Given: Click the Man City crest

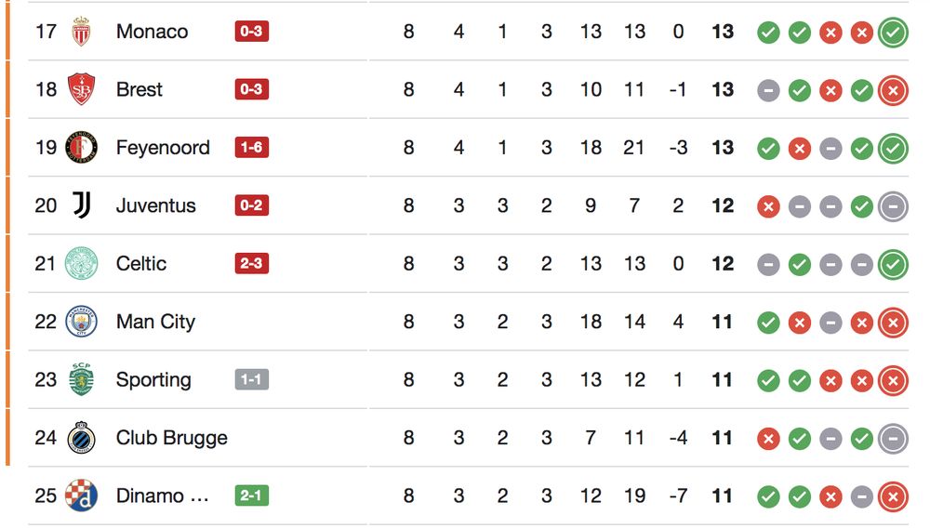Looking at the screenshot, I should pyautogui.click(x=82, y=322).
